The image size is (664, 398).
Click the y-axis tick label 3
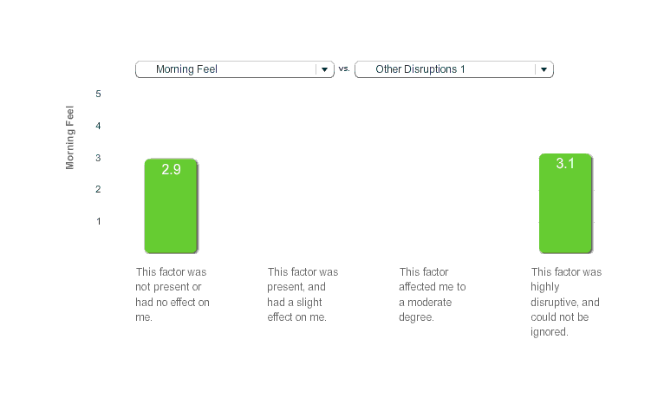point(98,158)
